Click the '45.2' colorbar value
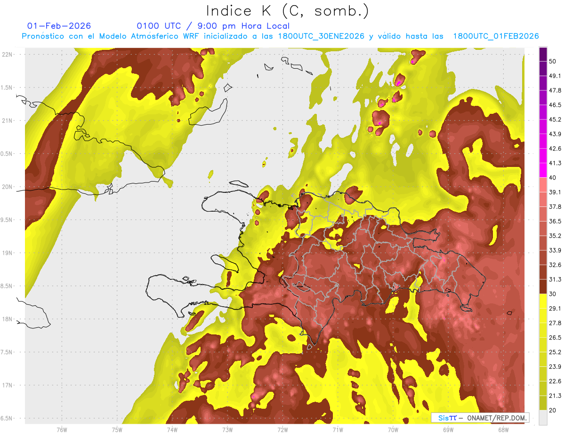The height and width of the screenshot is (436, 565). coord(555,119)
